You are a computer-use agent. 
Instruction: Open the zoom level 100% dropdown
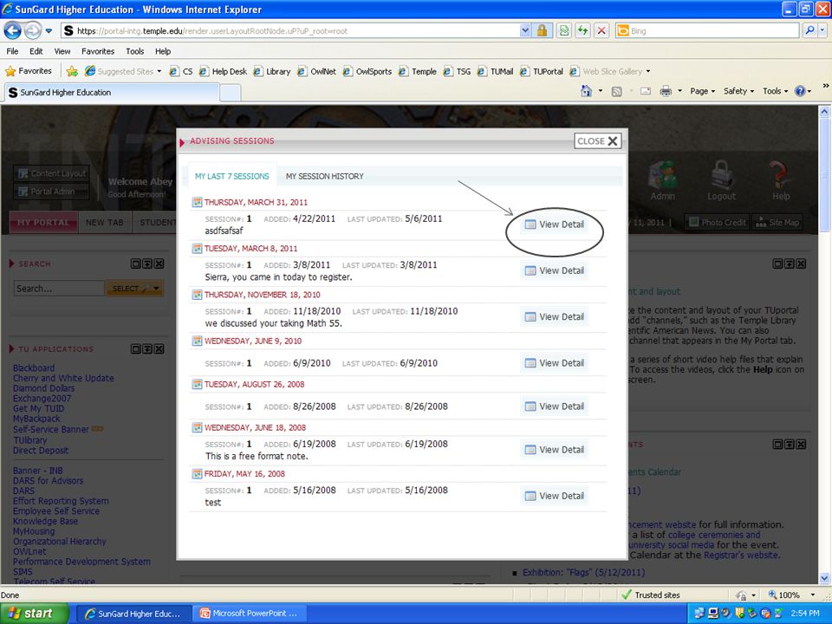[x=812, y=595]
